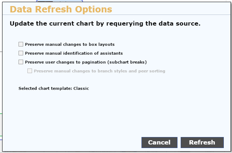Click the 'Selected chart template' label portion
Image resolution: width=232 pixels, height=153 pixels.
tap(45, 88)
